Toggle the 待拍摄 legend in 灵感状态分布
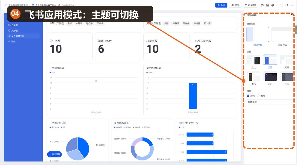 (136, 127)
